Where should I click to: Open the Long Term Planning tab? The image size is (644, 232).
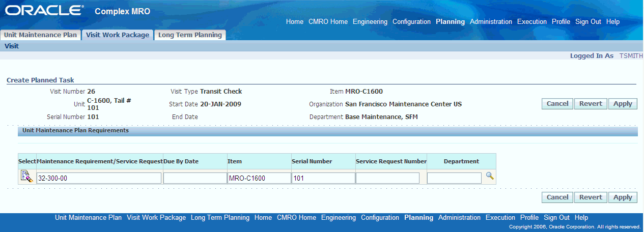tap(190, 35)
